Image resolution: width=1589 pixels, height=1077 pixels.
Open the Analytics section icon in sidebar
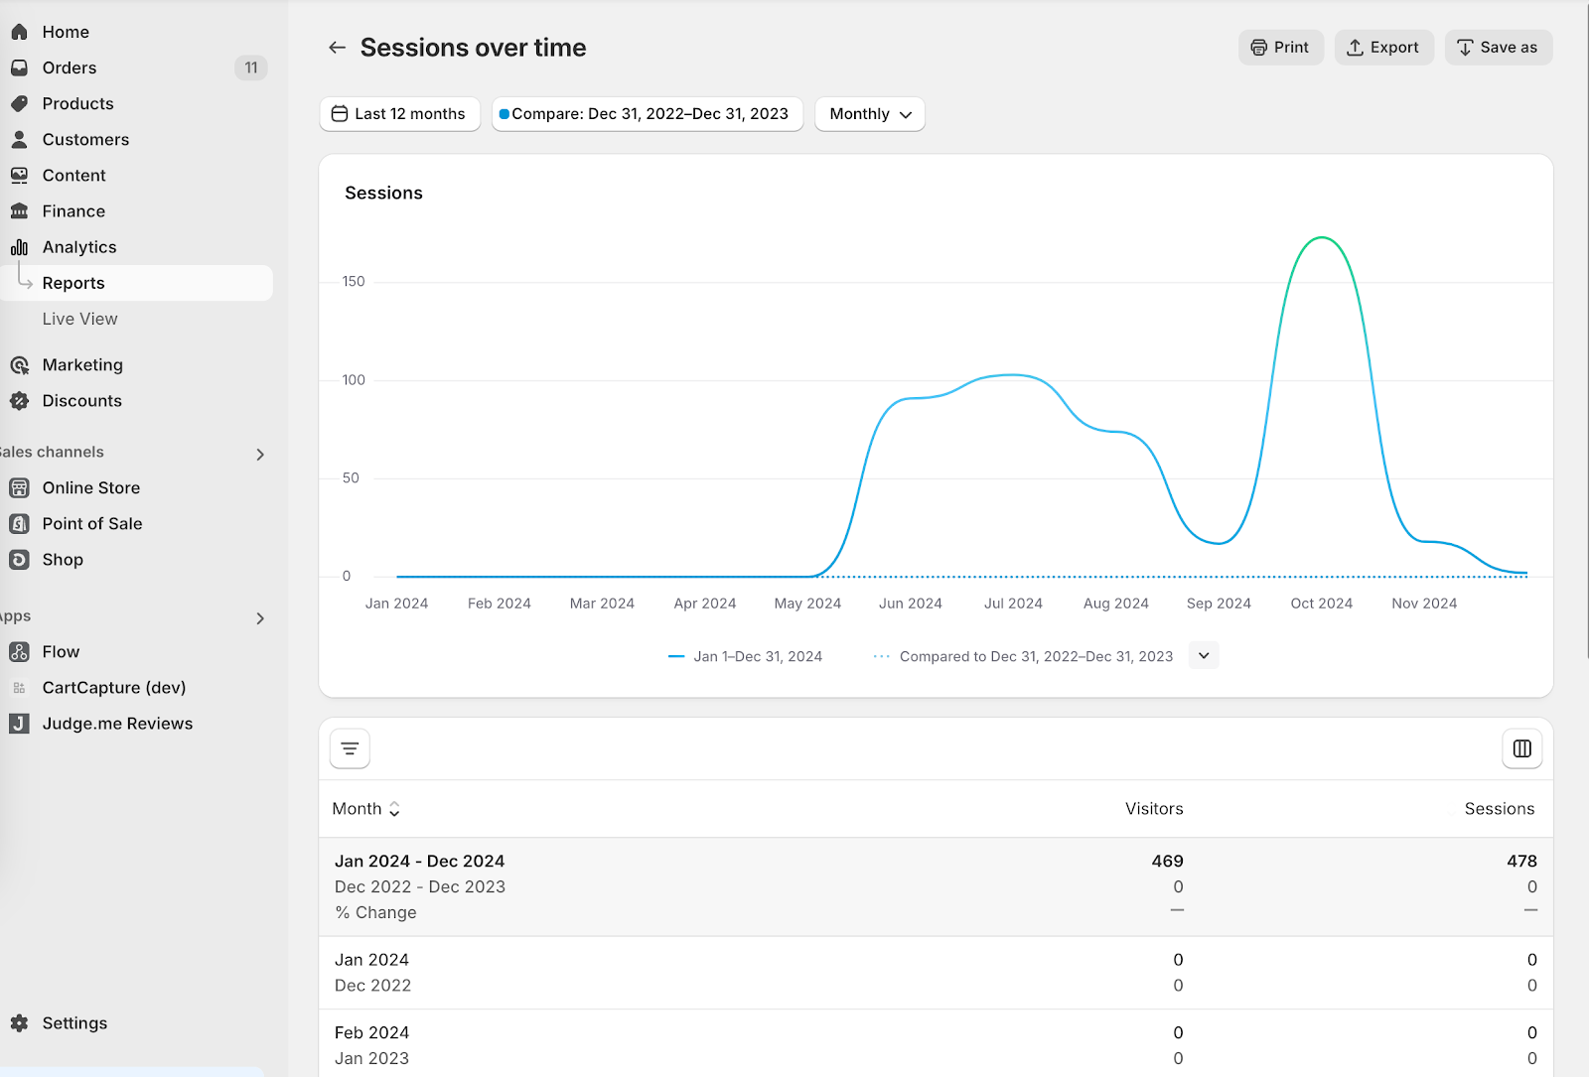[20, 246]
